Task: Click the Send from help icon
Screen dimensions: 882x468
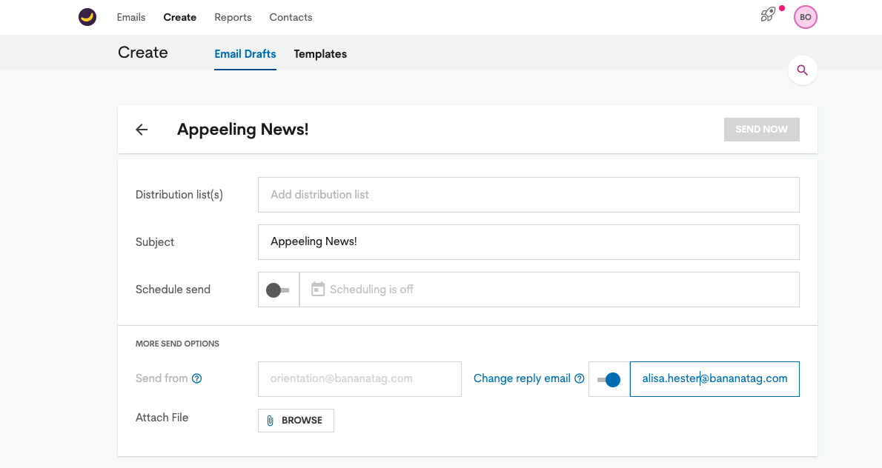Action: point(197,378)
